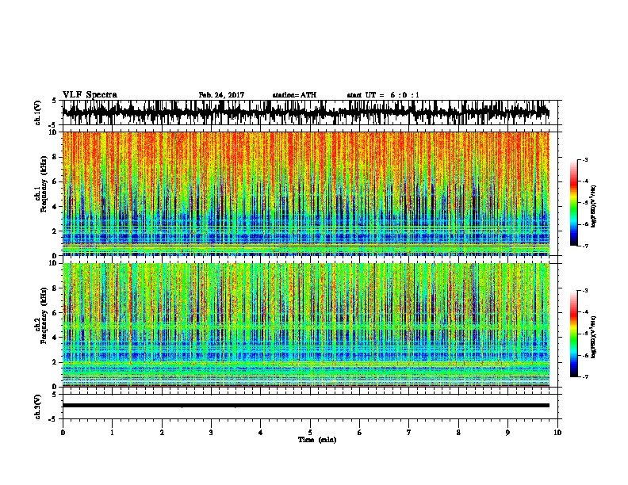The width and height of the screenshot is (628, 485).
Task: Click the '2' kHz tick on the ch.2 frequency axis
Action: click(56, 362)
